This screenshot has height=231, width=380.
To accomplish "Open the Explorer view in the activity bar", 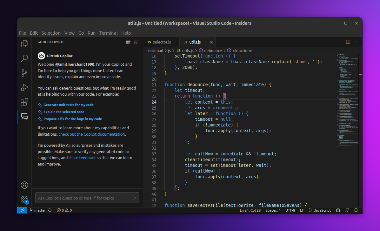I will pyautogui.click(x=24, y=44).
